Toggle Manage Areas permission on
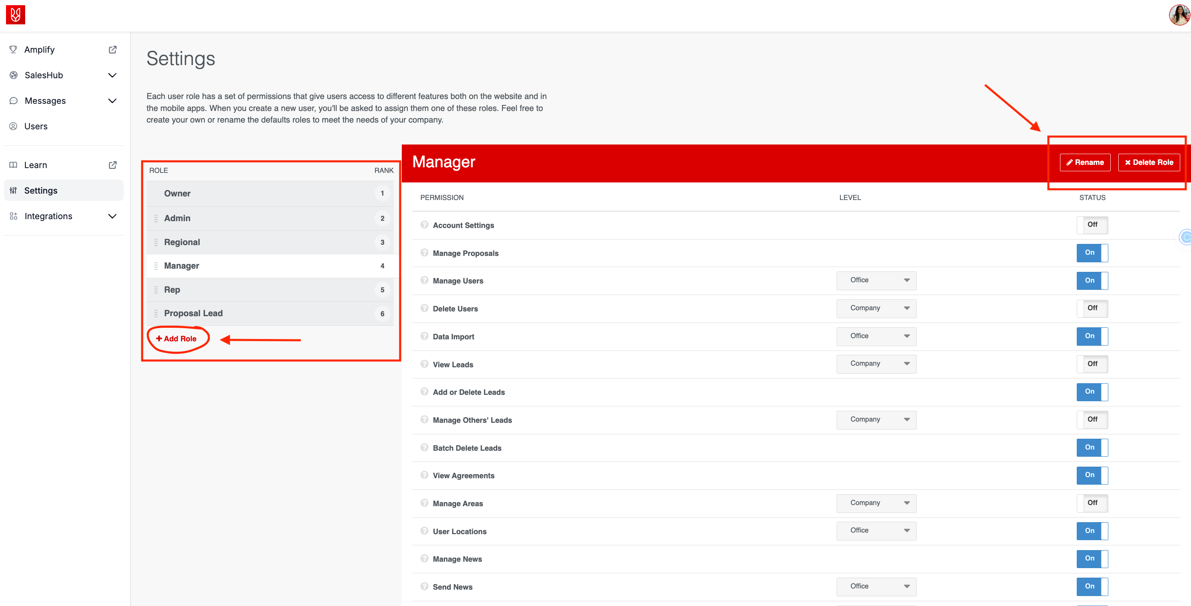Image resolution: width=1191 pixels, height=606 pixels. click(x=1092, y=503)
